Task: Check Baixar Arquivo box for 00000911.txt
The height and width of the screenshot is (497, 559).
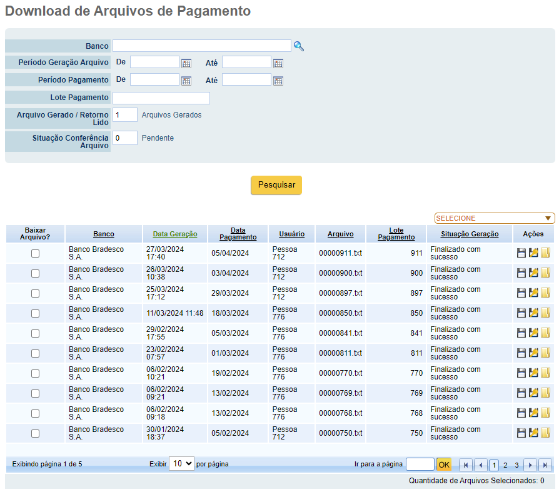Action: click(35, 253)
